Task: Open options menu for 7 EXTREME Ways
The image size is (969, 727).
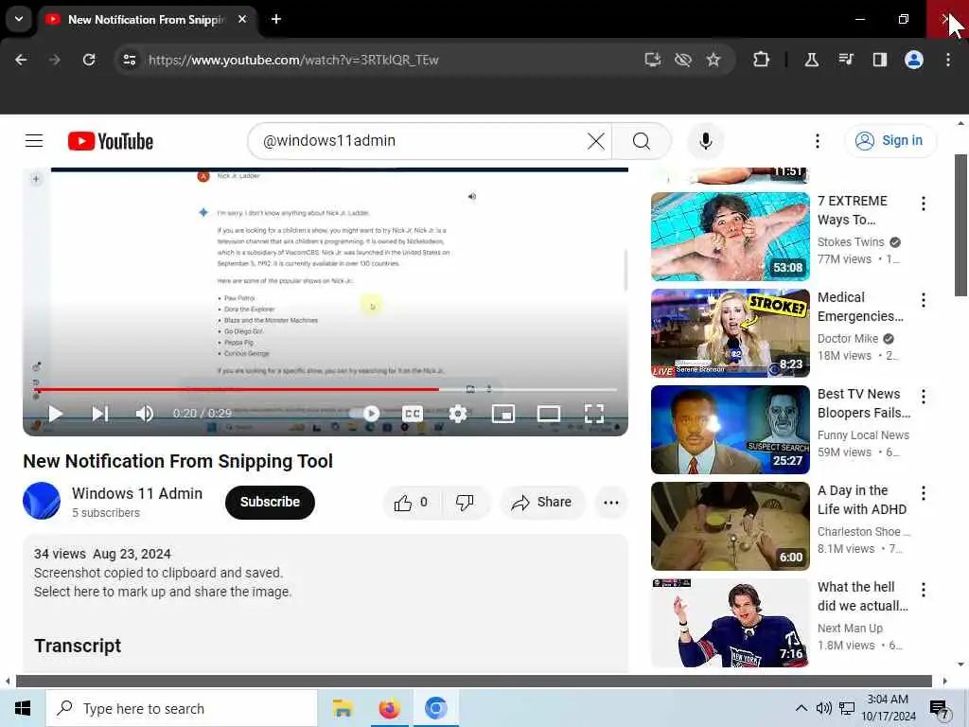Action: 924,204
